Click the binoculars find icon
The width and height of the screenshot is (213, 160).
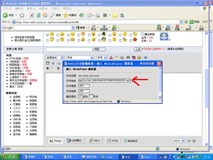coord(128,57)
